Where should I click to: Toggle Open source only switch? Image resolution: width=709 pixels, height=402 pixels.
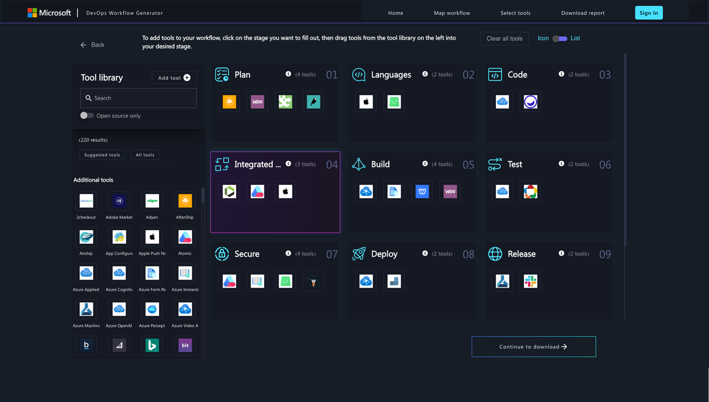point(87,115)
